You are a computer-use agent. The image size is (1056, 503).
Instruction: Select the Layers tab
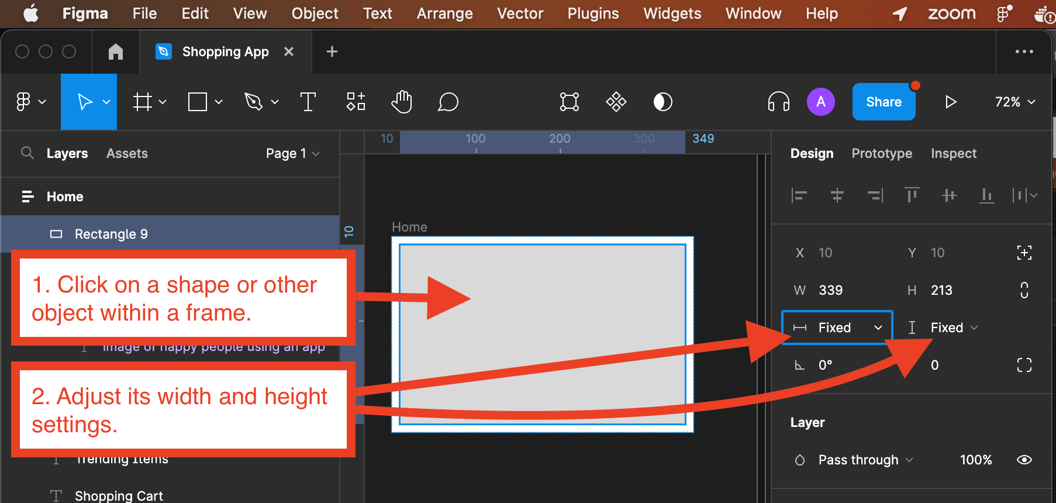click(x=67, y=153)
